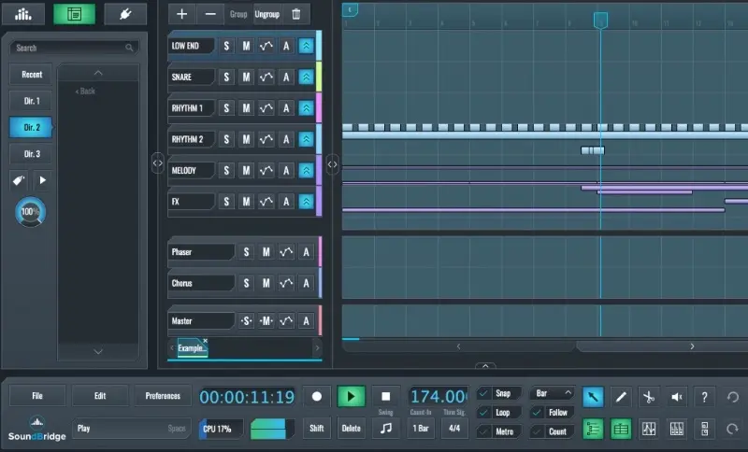The height and width of the screenshot is (452, 748).
Task: Enable the Metro metronome checkbox
Action: (x=483, y=431)
